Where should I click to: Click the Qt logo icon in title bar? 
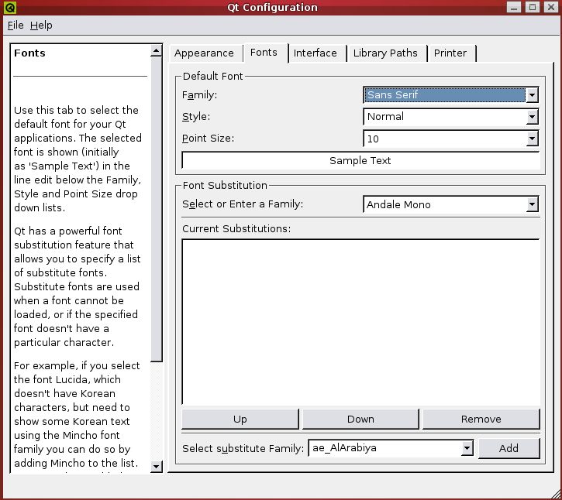tap(10, 8)
